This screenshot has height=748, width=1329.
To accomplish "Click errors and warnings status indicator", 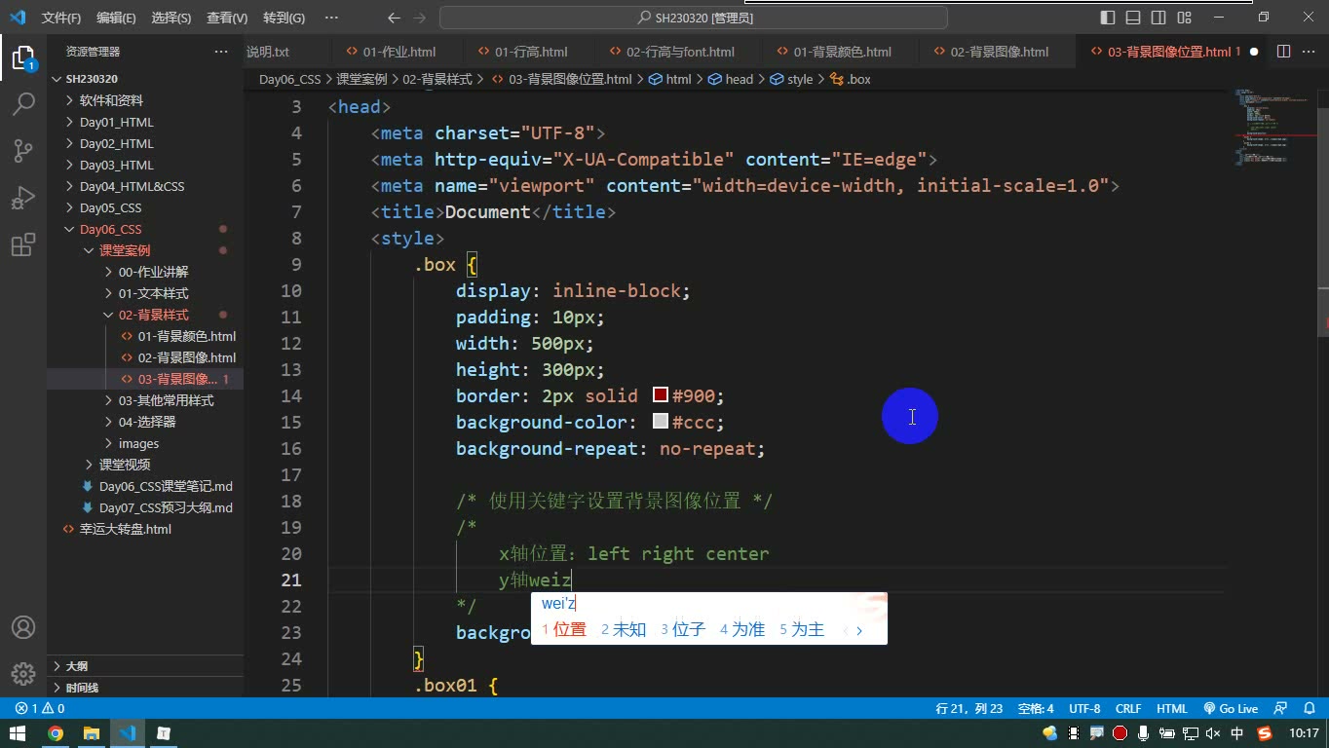I will pyautogui.click(x=40, y=709).
